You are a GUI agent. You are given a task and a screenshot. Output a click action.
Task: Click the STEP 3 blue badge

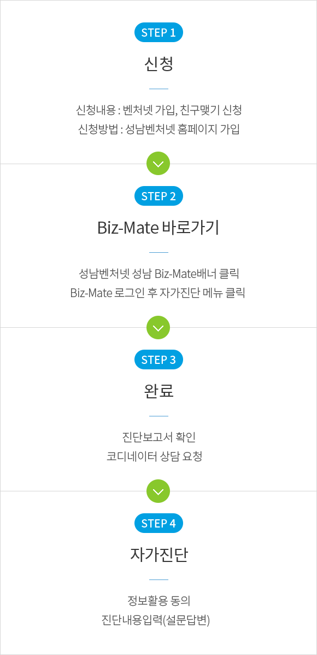158,360
